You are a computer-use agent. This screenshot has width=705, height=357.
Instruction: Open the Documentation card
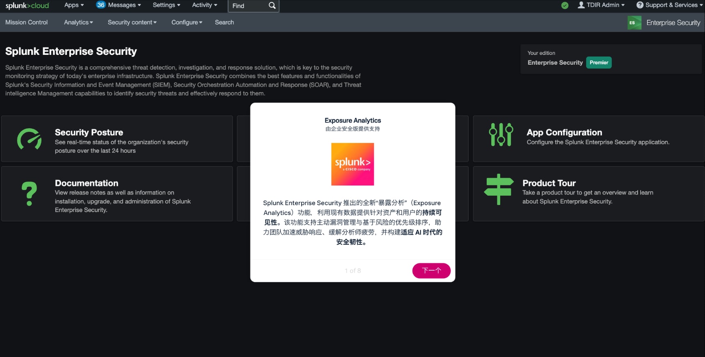[x=117, y=194]
